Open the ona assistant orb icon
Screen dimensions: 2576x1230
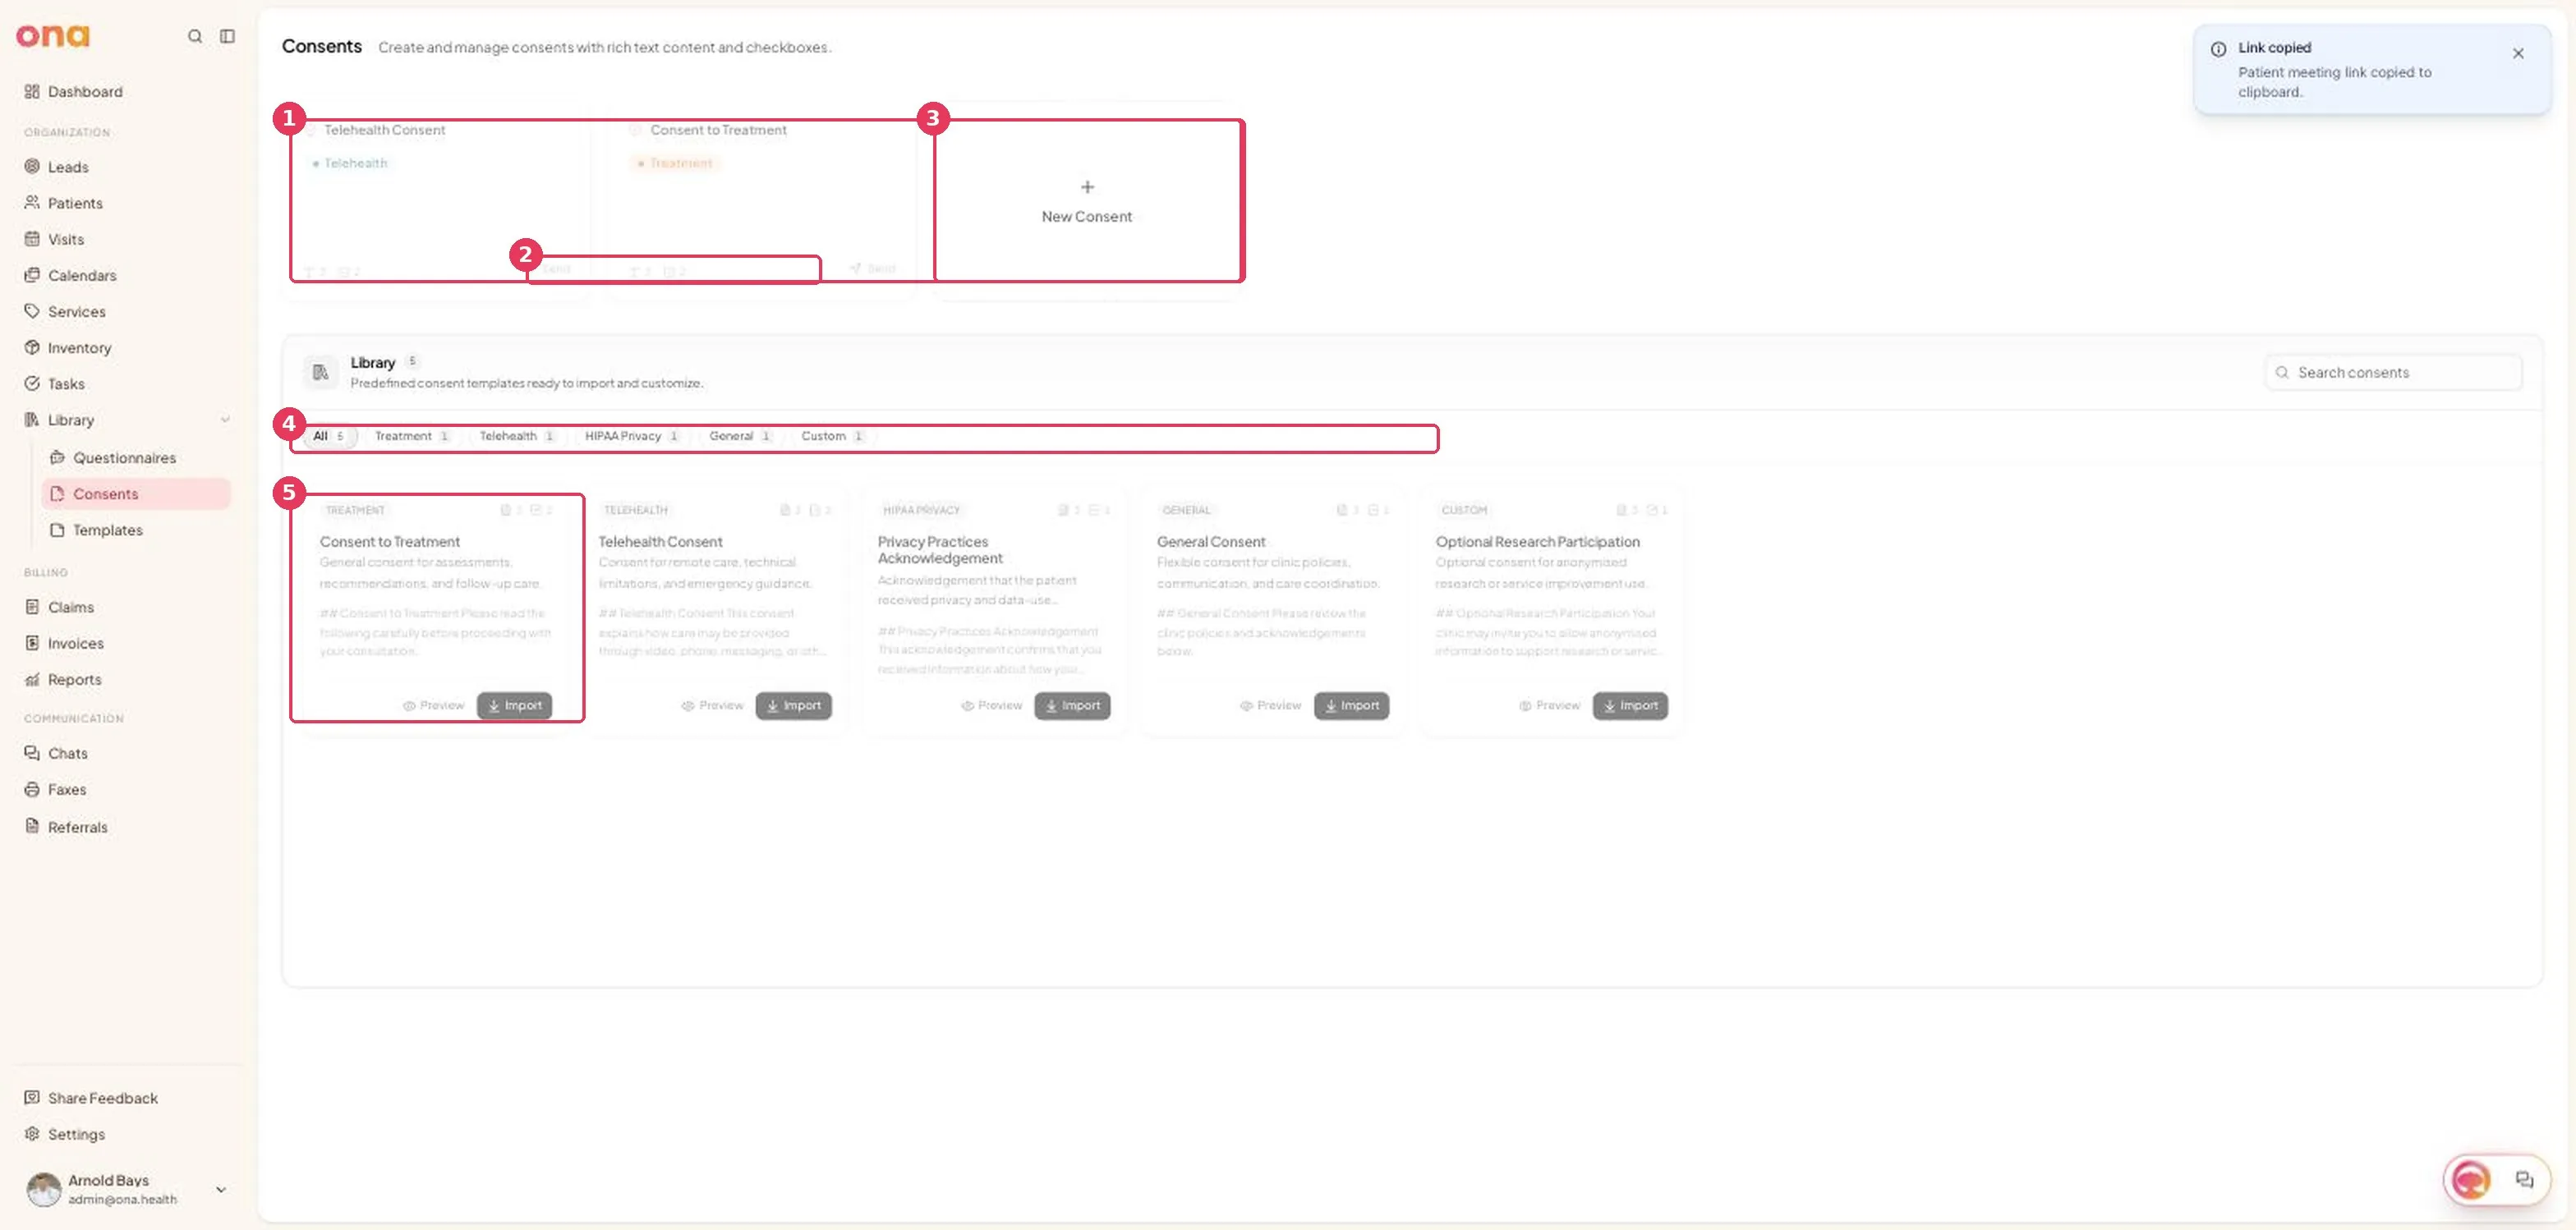tap(2471, 1180)
